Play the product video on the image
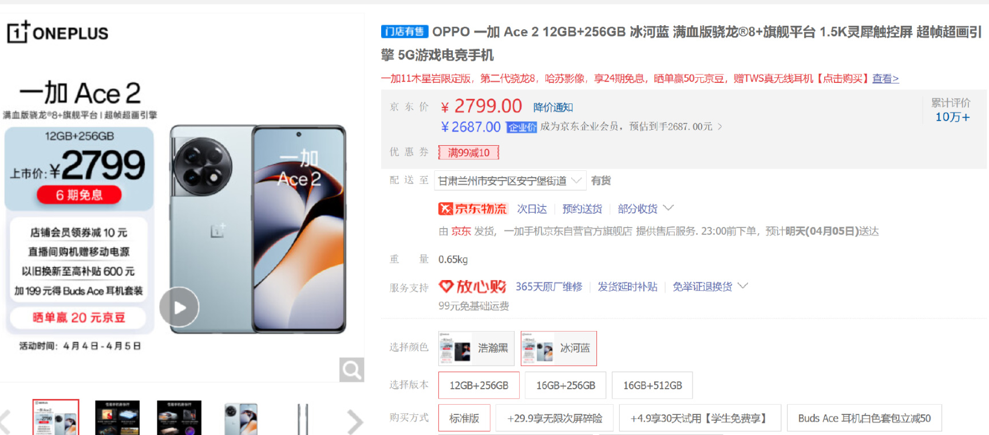The width and height of the screenshot is (989, 435). (x=179, y=307)
